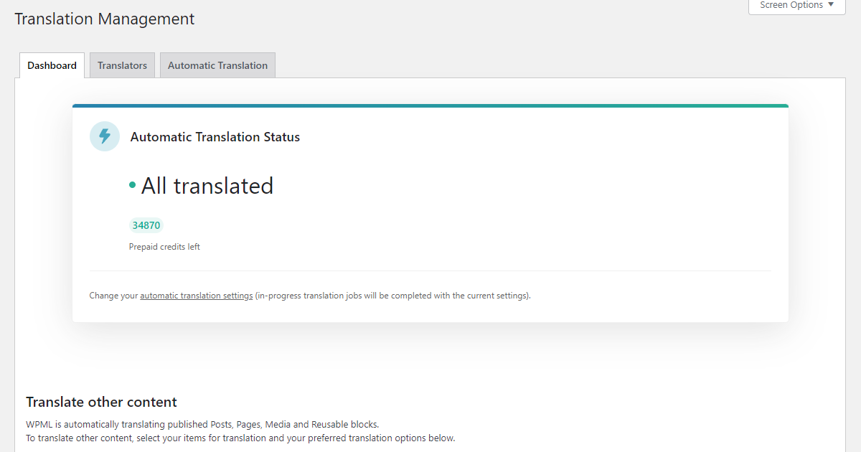The width and height of the screenshot is (861, 452).
Task: Open the automatic translation settings link
Action: tap(196, 295)
